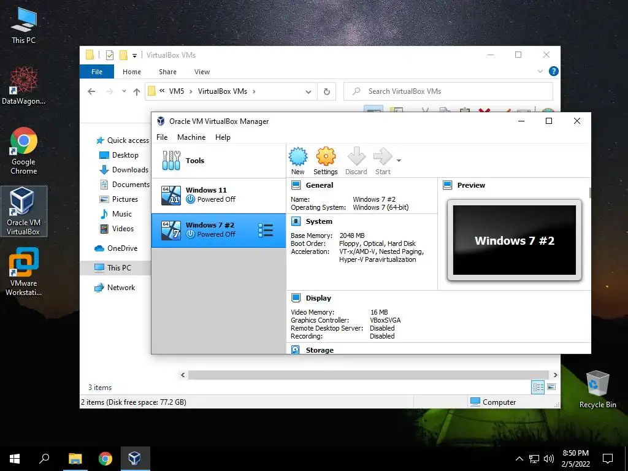Click the Explorer Help question mark icon
The image size is (628, 471).
click(x=554, y=71)
